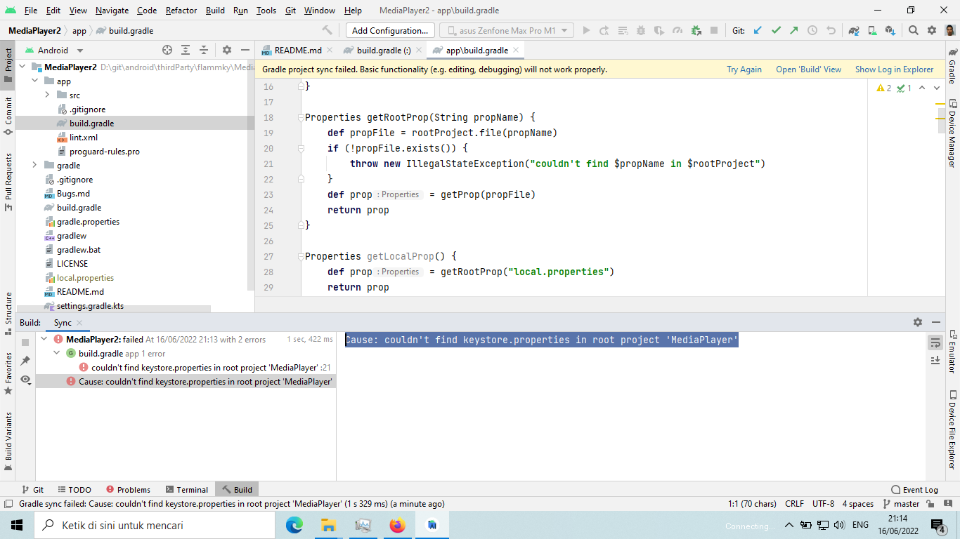Open device selector asus Zenfone dropdown
The height and width of the screenshot is (539, 960).
pos(507,30)
